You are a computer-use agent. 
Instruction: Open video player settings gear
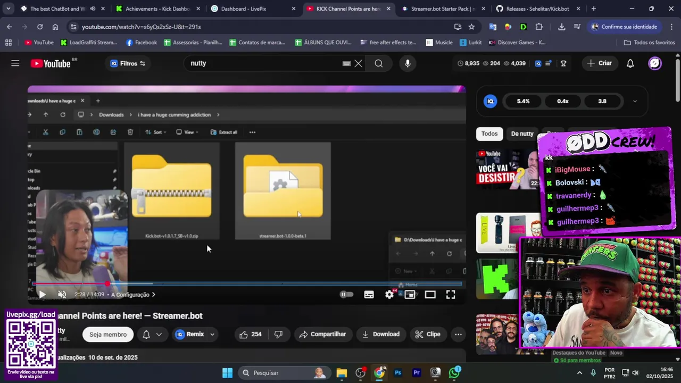(389, 294)
